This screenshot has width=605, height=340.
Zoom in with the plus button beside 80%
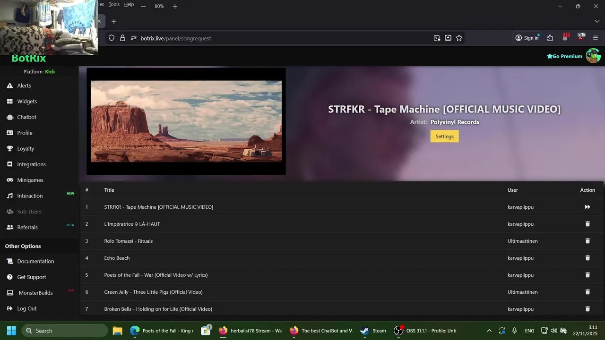(175, 6)
